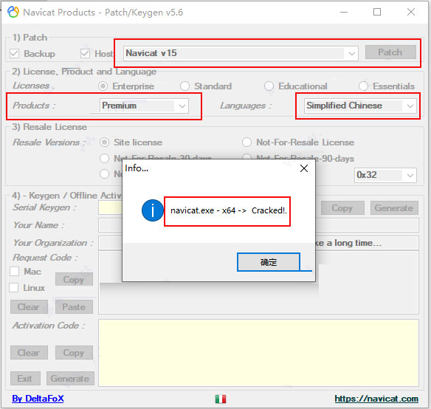
Task: Toggle the Linux checkbox
Action: (14, 288)
